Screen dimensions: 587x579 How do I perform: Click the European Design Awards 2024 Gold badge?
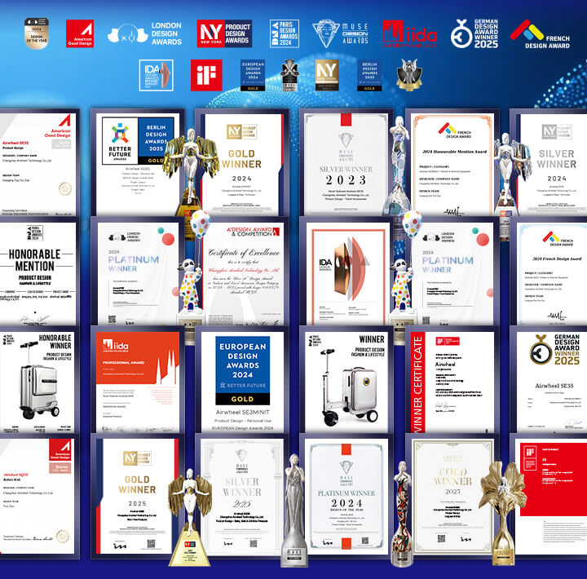click(x=252, y=75)
